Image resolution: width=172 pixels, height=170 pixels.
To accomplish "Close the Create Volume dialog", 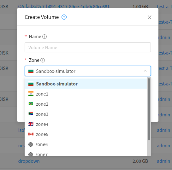I will [x=150, y=17].
